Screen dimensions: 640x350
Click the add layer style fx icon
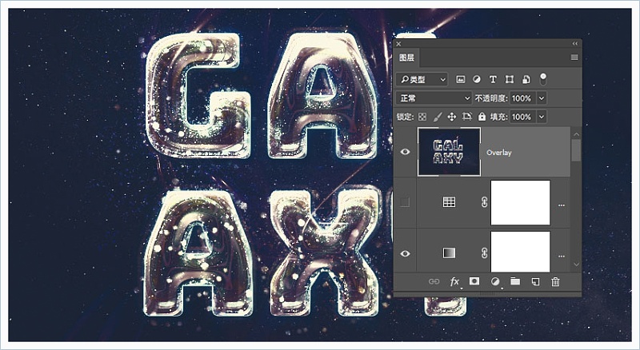(x=455, y=281)
